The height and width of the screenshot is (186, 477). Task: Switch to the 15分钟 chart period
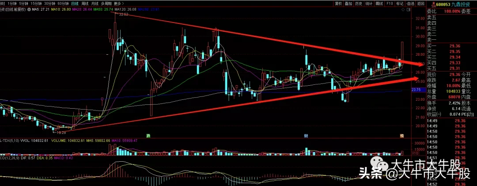click(36, 4)
